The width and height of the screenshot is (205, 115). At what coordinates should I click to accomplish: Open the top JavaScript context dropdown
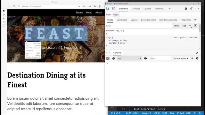[129, 58]
